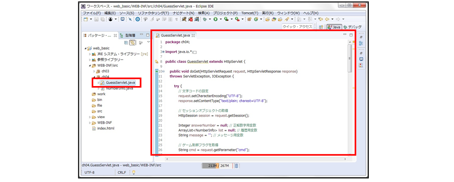Click the green Run toolbar icon
Screen dimensions: 454x182
point(215,19)
